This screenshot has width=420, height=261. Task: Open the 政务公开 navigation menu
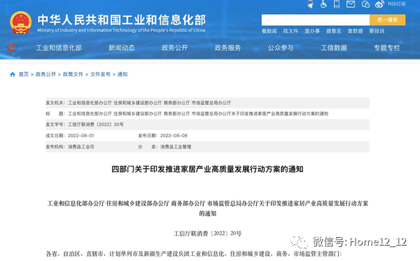point(174,48)
